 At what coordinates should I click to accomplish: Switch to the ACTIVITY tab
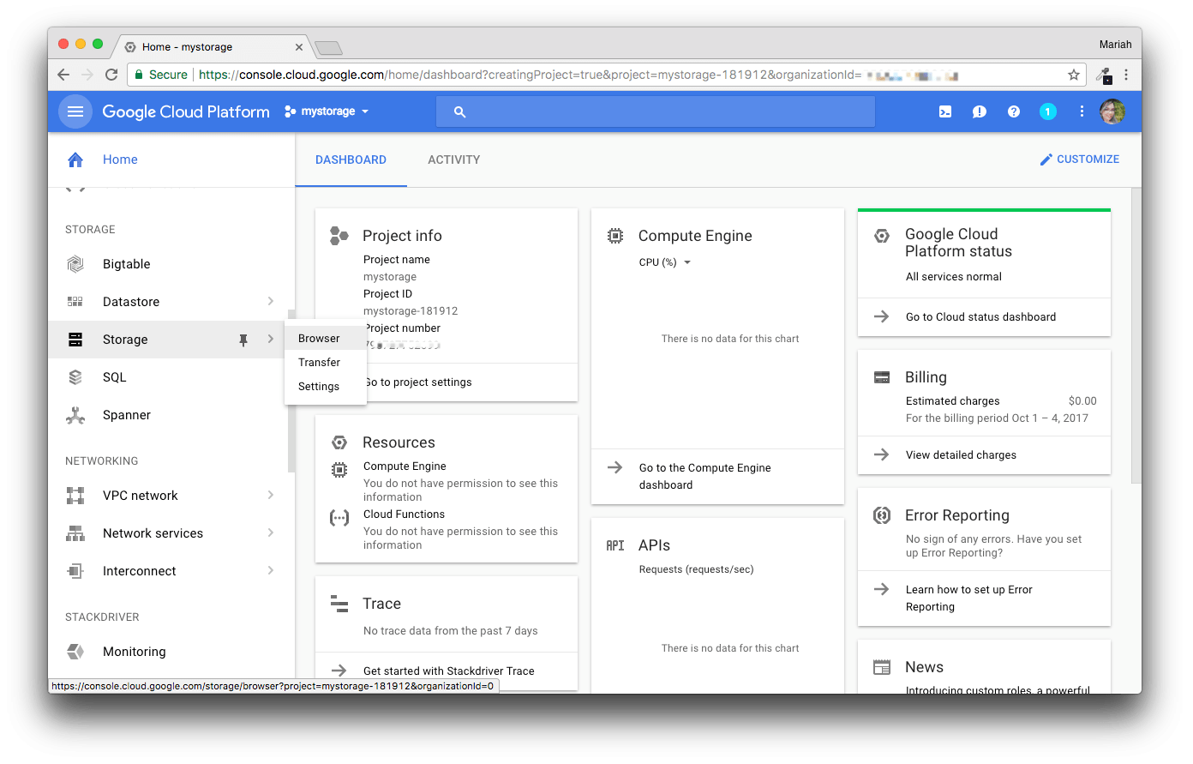(x=453, y=159)
